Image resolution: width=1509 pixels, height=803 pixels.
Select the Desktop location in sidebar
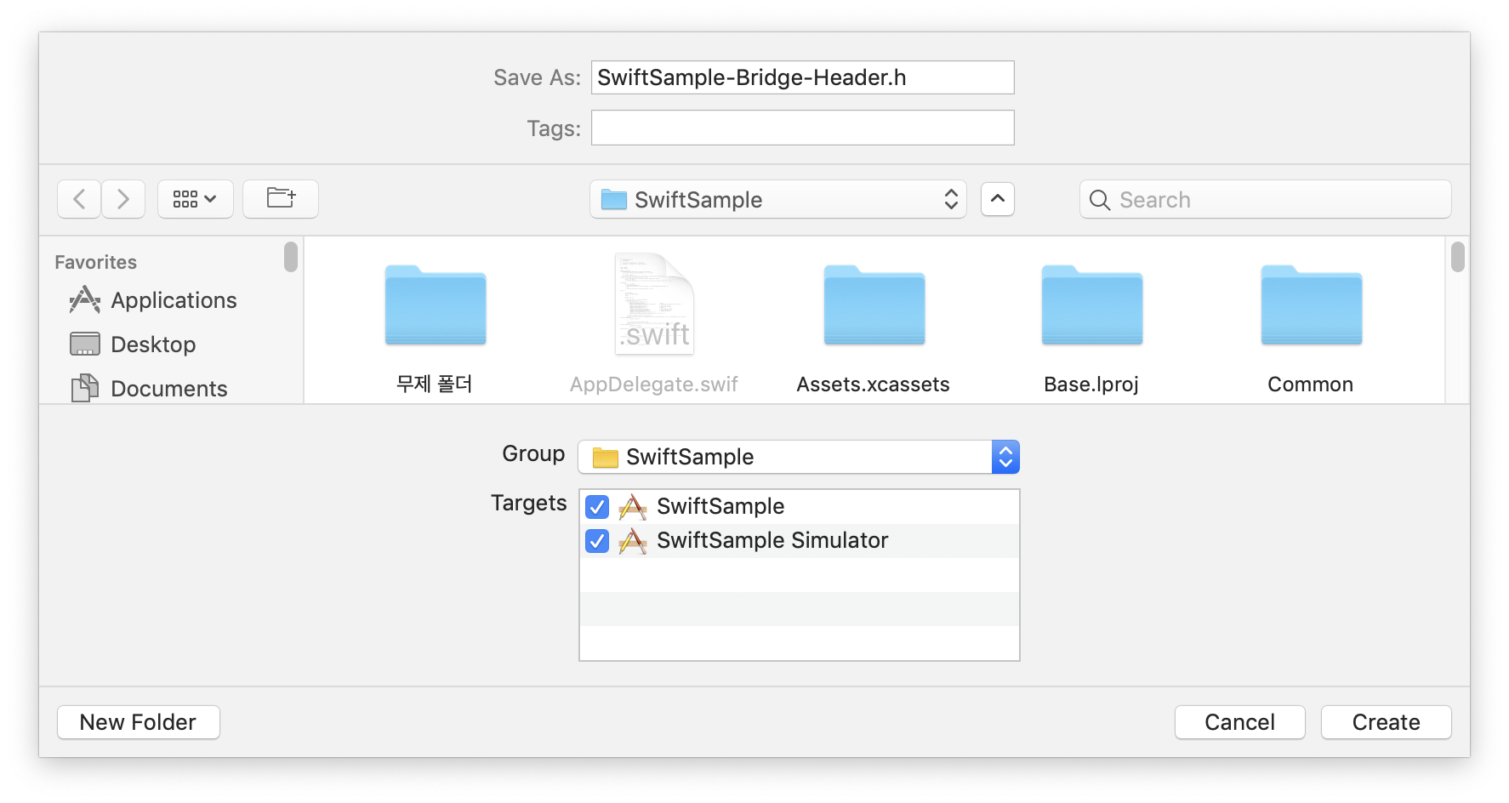(x=153, y=344)
